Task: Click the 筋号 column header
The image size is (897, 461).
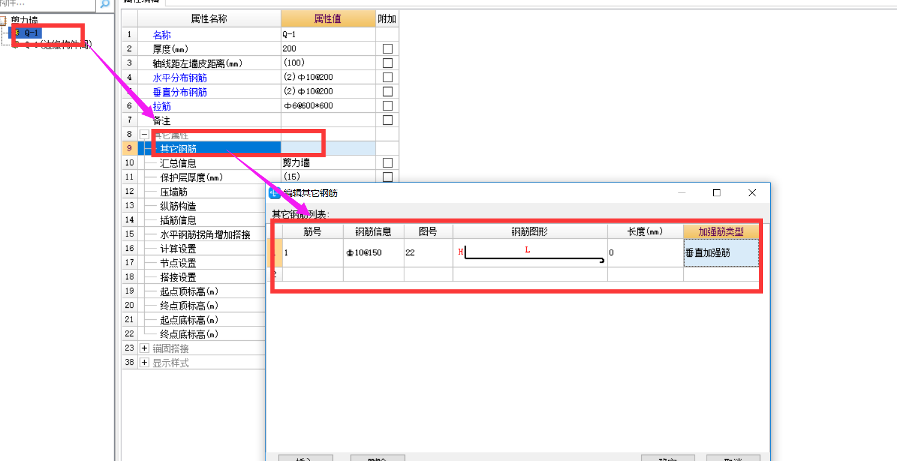Action: pyautogui.click(x=312, y=232)
